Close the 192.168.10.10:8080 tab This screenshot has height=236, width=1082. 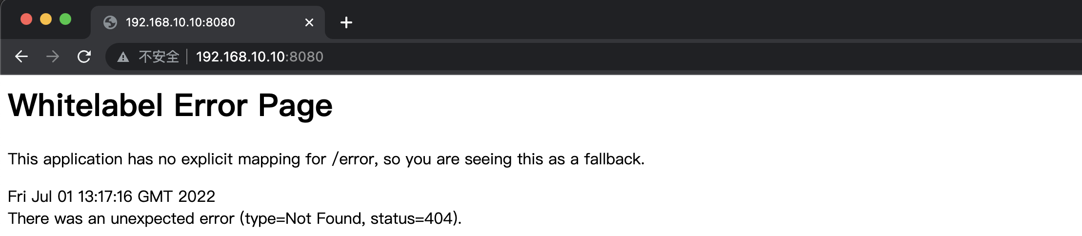click(x=309, y=22)
